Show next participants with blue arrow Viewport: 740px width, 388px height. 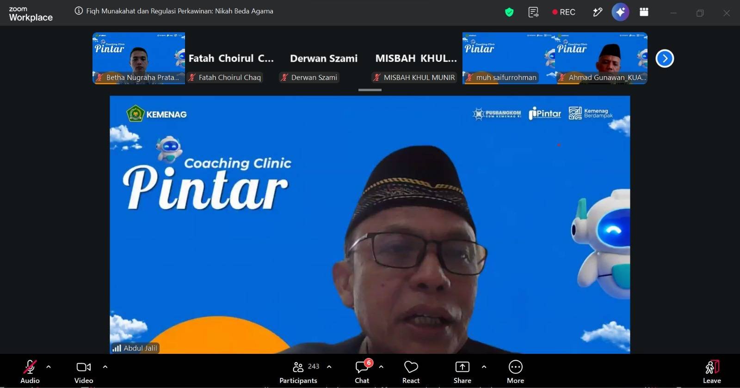tap(665, 58)
